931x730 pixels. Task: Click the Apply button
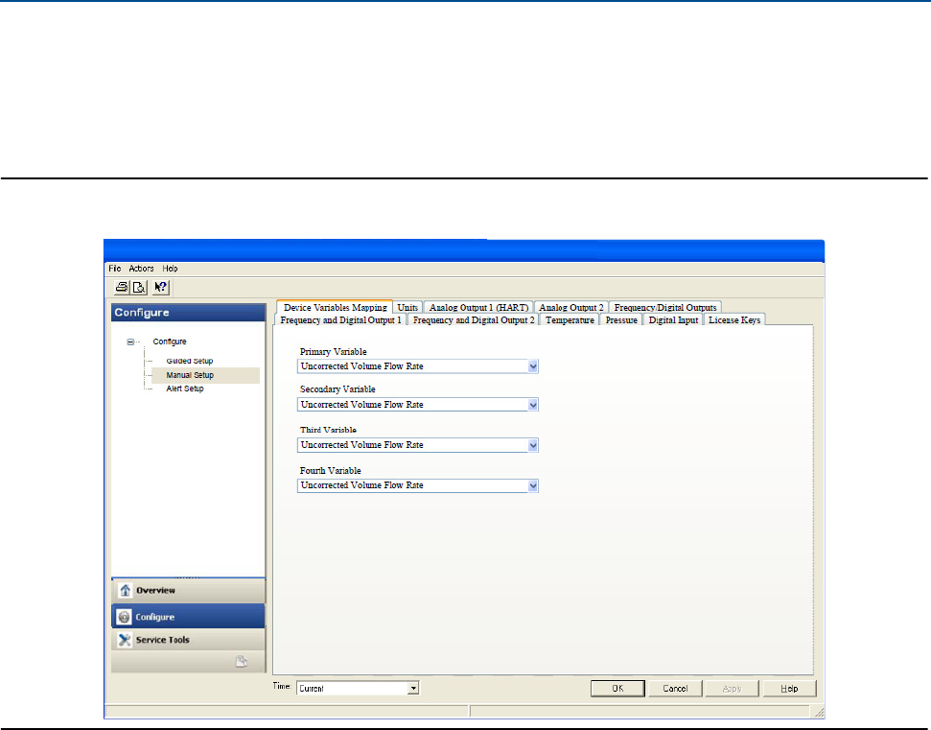tap(732, 689)
